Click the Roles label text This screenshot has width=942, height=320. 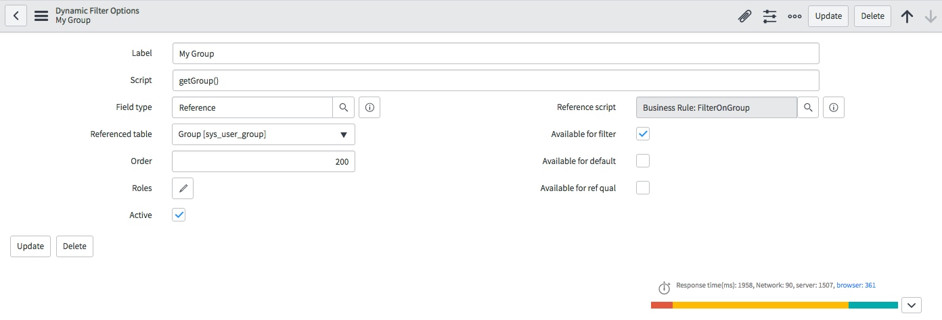142,188
